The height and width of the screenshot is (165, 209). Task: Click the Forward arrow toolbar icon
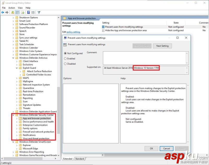click(7, 13)
